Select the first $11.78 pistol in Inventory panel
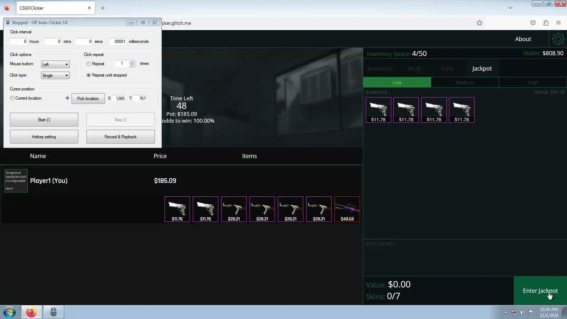 click(378, 110)
